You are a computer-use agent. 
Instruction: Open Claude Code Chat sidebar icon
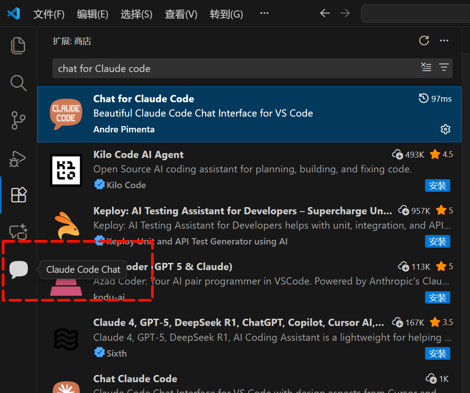pos(18,269)
